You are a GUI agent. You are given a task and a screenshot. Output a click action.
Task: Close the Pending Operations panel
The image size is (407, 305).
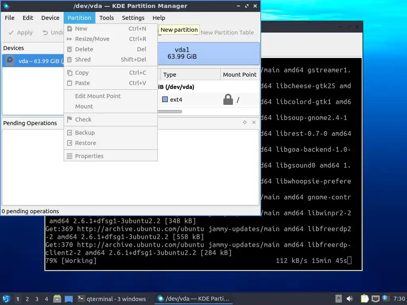254,122
